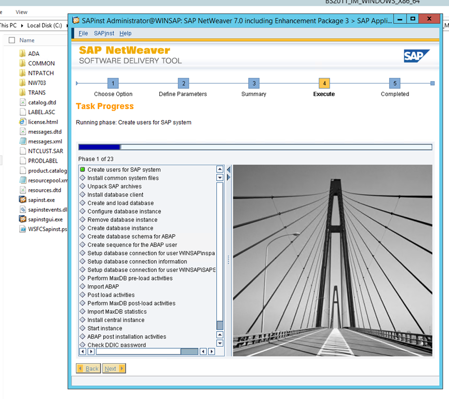Expand the phase list with right arrow
The width and height of the screenshot is (449, 399).
point(228,178)
